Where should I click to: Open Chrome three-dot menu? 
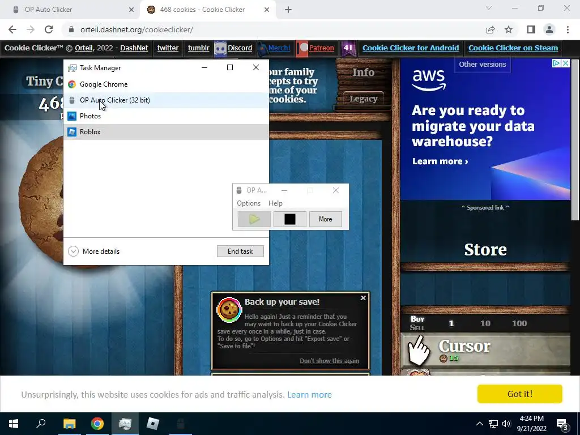pos(568,29)
